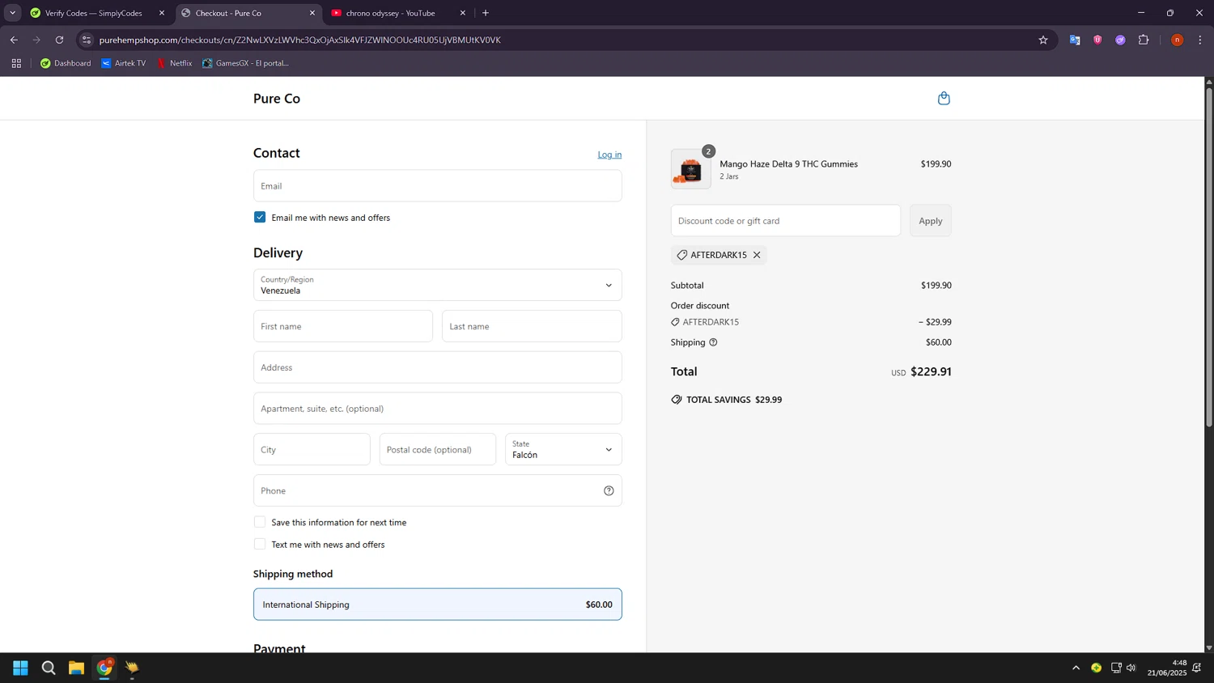Click the phone field help icon

(x=609, y=490)
